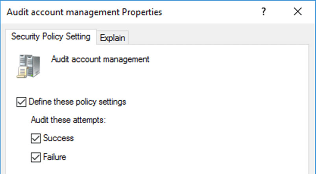Click the "Define these policy settings" label text
Image resolution: width=316 pixels, height=174 pixels.
(x=78, y=102)
